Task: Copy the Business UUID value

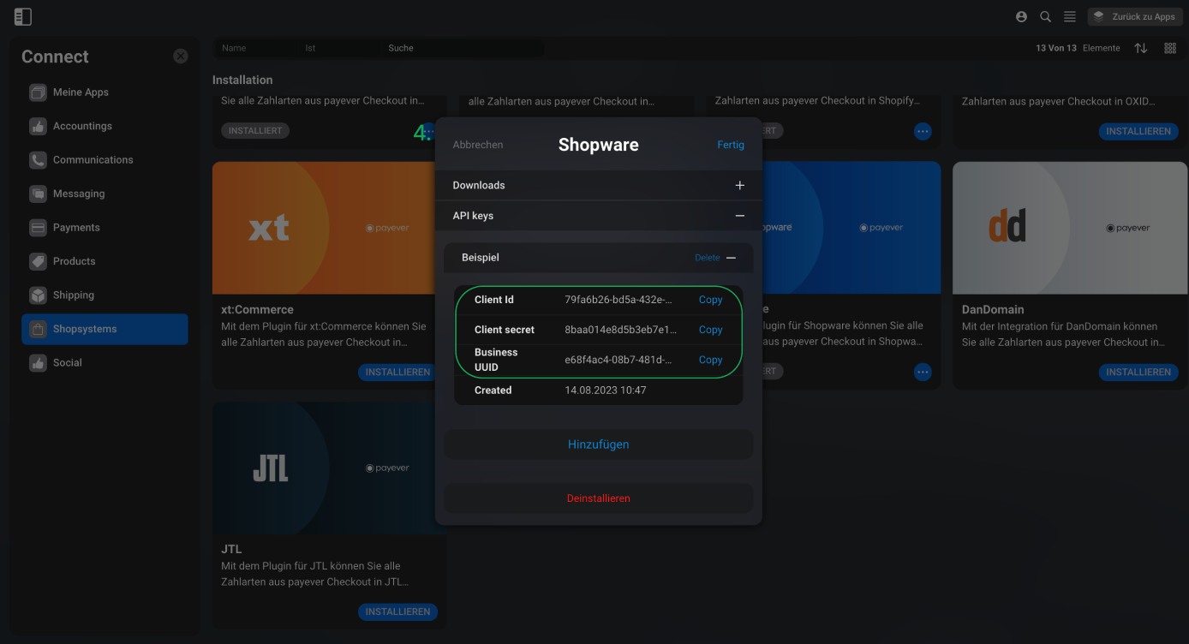Action: coord(711,360)
